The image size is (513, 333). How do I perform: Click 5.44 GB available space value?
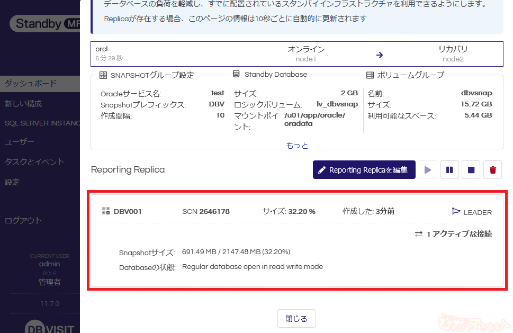tap(478, 115)
